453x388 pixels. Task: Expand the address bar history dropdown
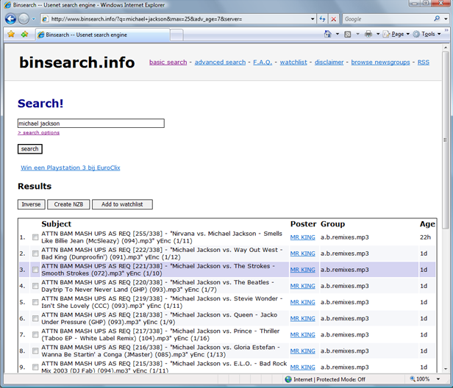coord(313,19)
